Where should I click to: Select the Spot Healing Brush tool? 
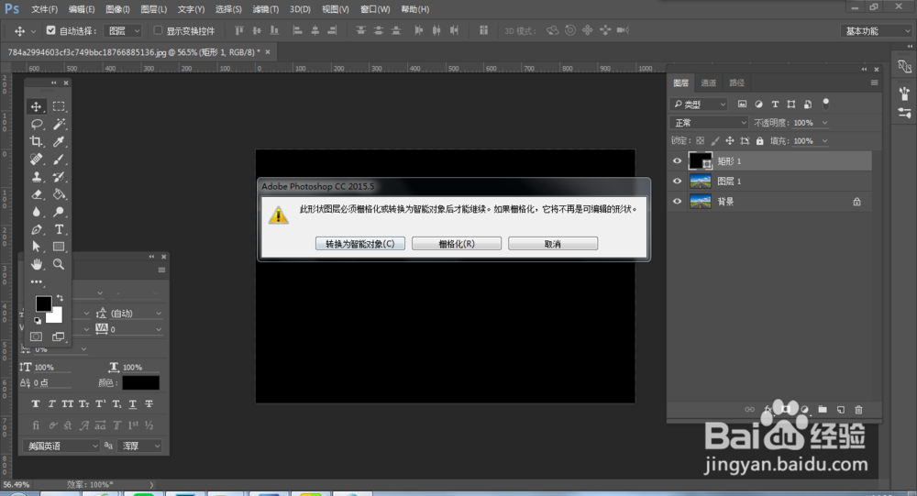coord(37,160)
